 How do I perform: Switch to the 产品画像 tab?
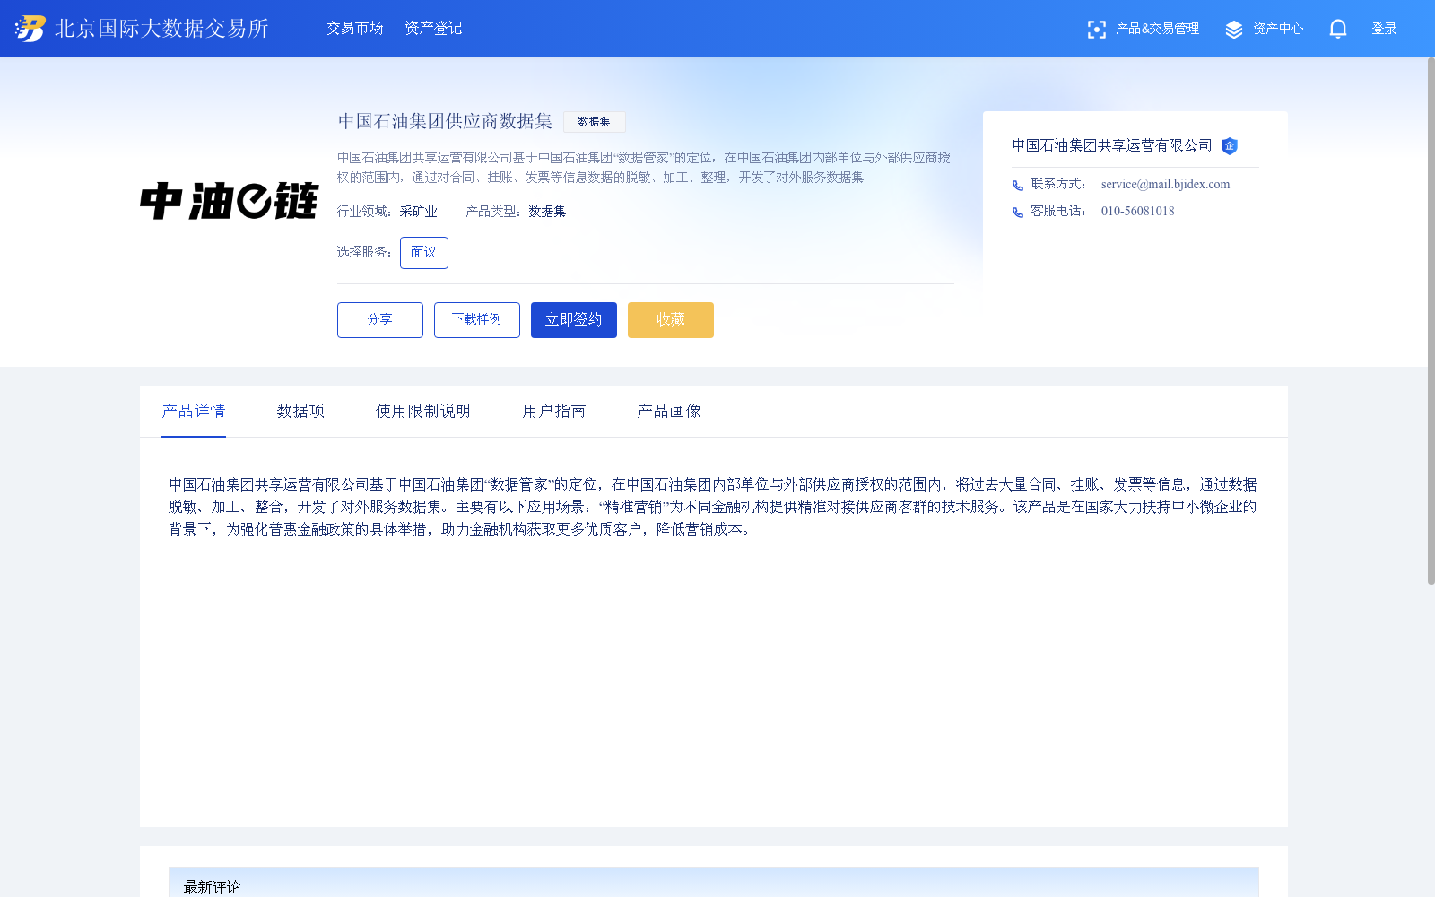pyautogui.click(x=669, y=411)
